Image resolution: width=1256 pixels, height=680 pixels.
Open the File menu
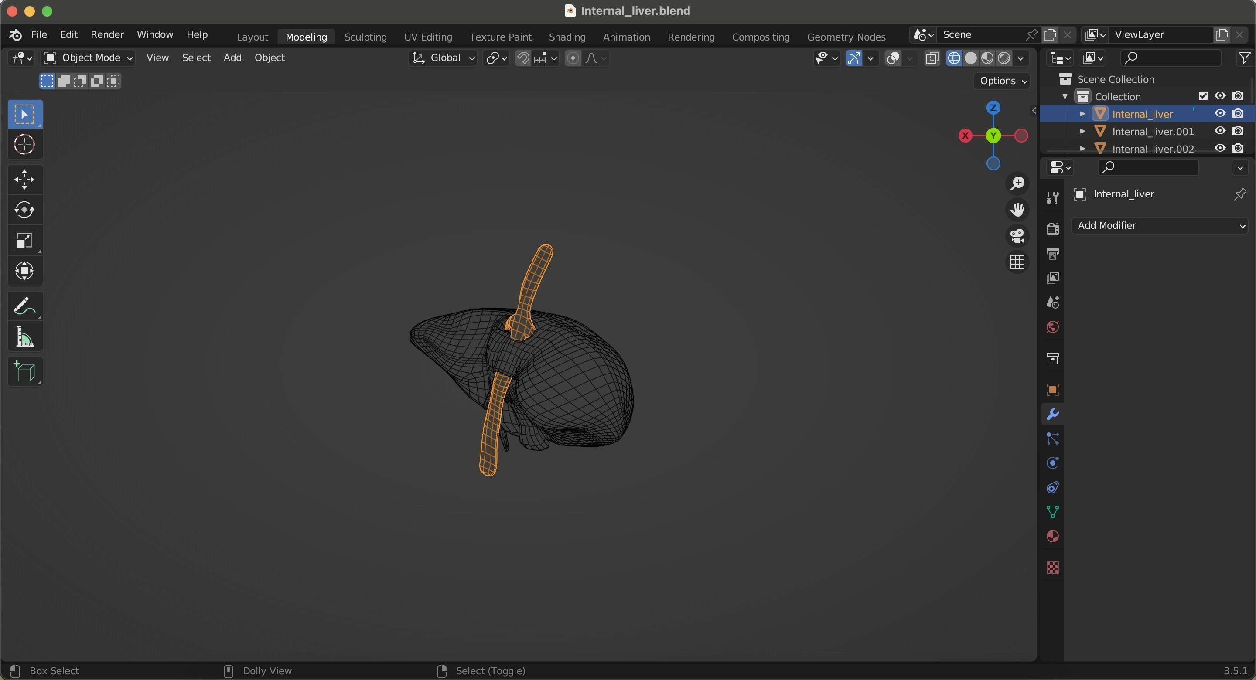coord(38,34)
